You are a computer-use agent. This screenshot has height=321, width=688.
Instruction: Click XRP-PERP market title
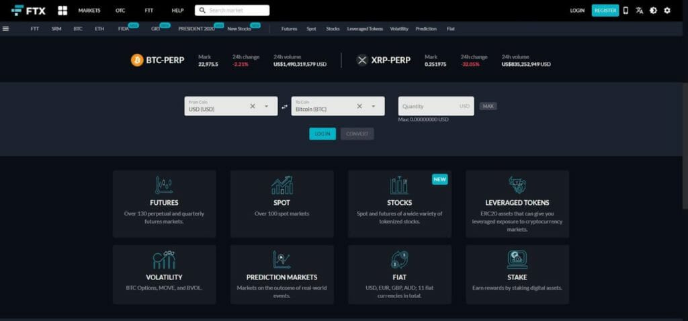coord(391,60)
